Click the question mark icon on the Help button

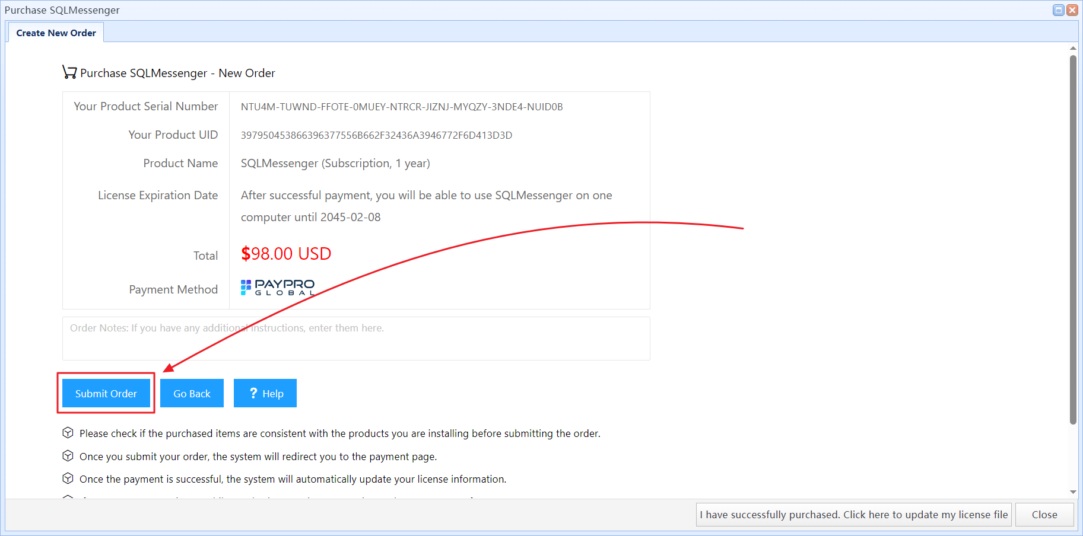tap(253, 393)
